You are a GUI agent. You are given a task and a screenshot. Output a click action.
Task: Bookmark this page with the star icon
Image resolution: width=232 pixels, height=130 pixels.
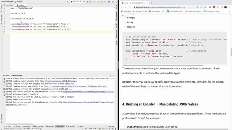click(205, 7)
